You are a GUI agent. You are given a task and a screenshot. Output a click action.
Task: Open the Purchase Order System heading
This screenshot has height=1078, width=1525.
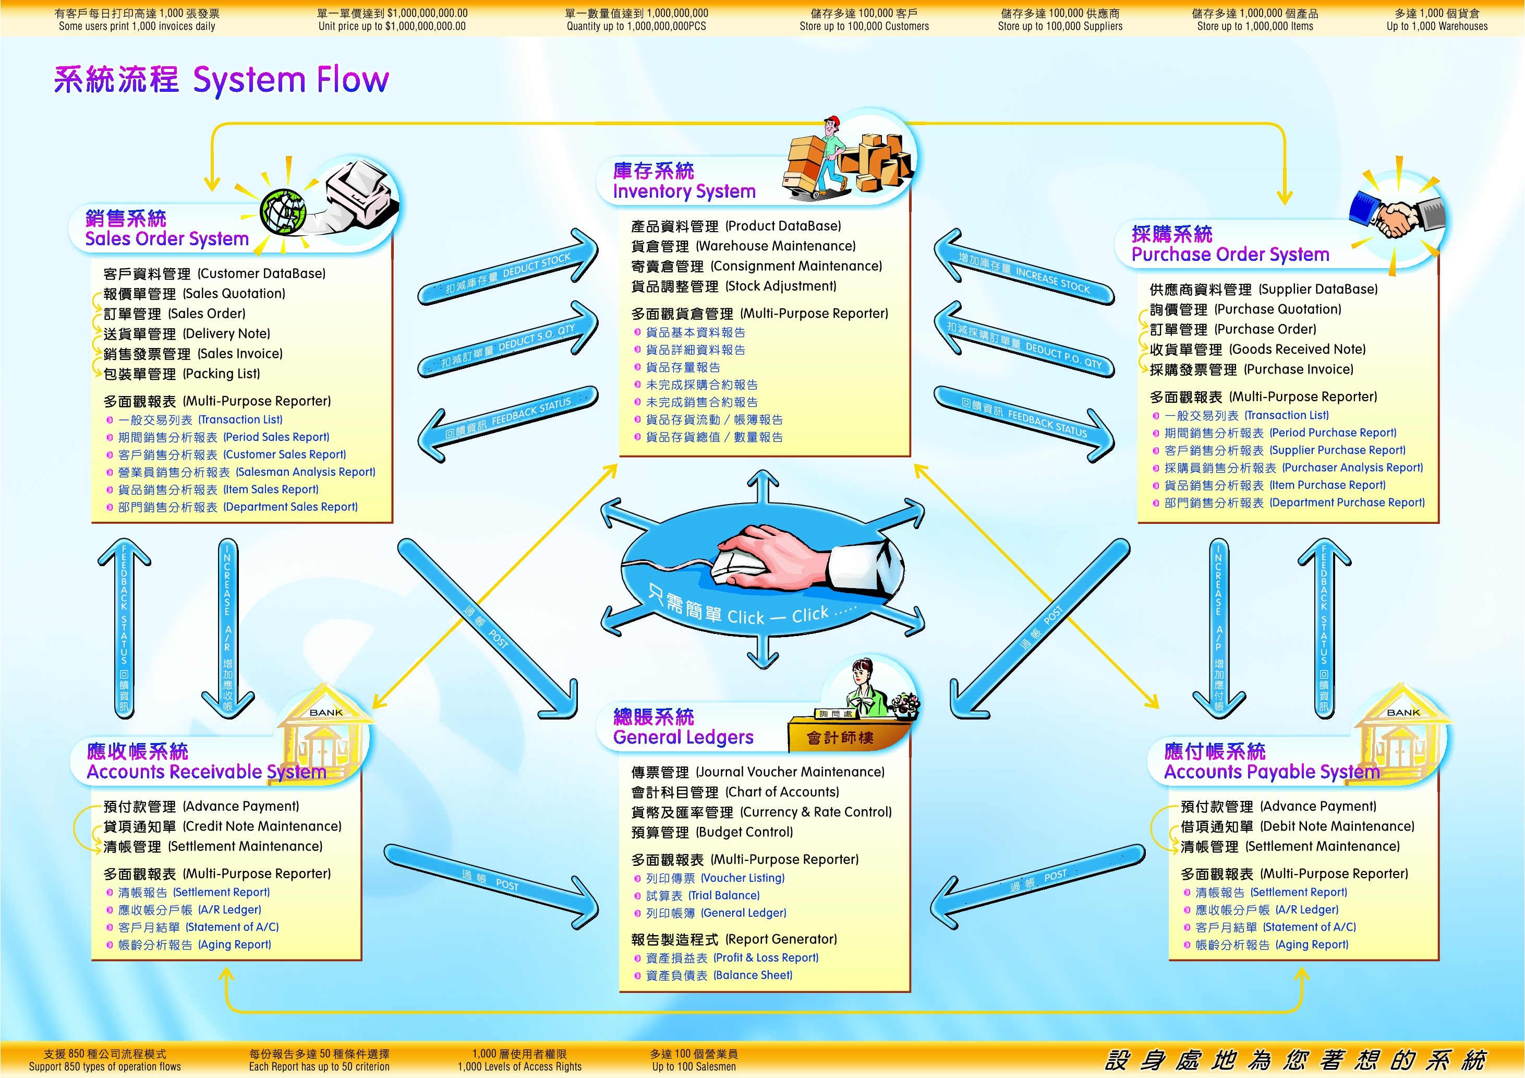(1230, 245)
